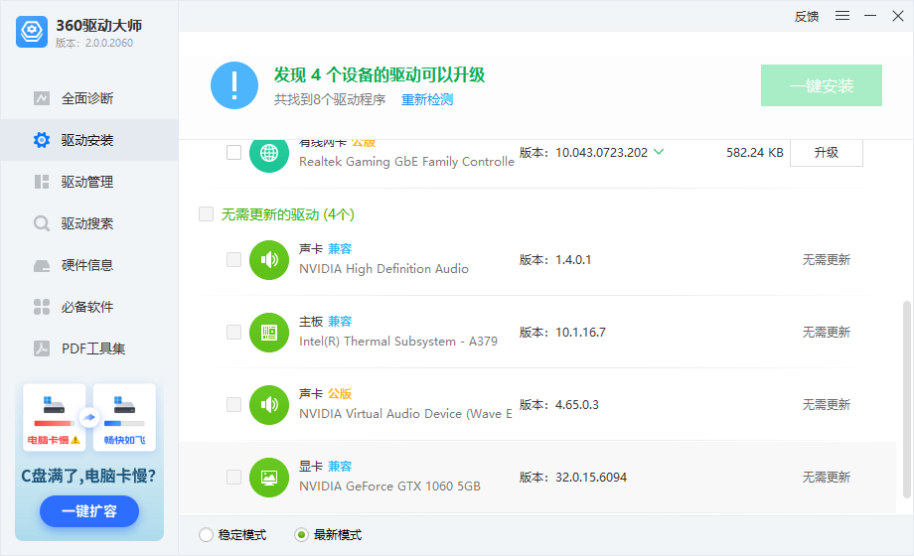Click the 硬件信息 drive icon
This screenshot has height=556, width=914.
click(42, 266)
